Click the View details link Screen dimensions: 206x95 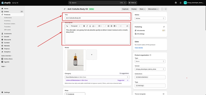[x=139, y=48]
